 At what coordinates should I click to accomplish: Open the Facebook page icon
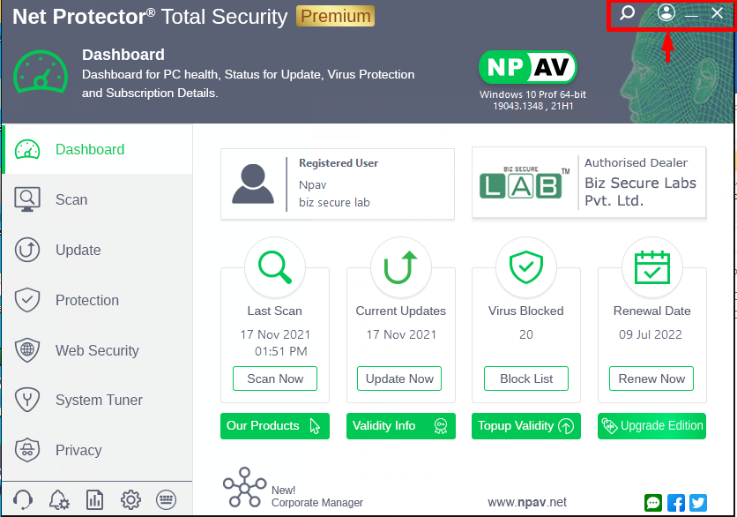[676, 503]
